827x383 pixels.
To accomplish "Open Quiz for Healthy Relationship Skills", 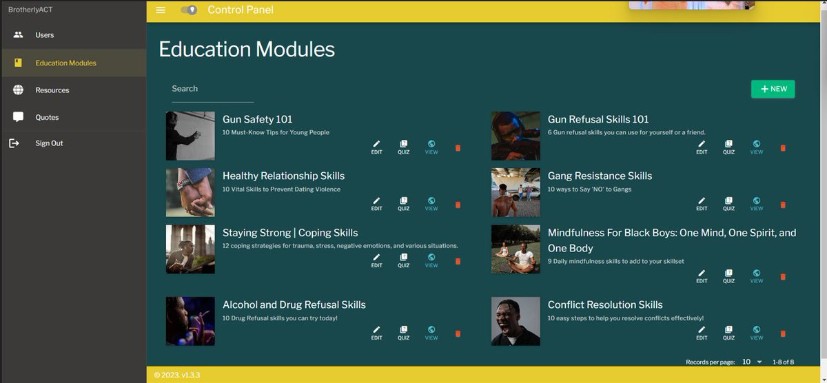I will pos(404,204).
